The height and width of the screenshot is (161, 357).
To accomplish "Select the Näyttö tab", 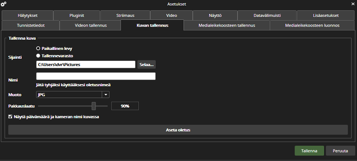I will tap(215, 16).
